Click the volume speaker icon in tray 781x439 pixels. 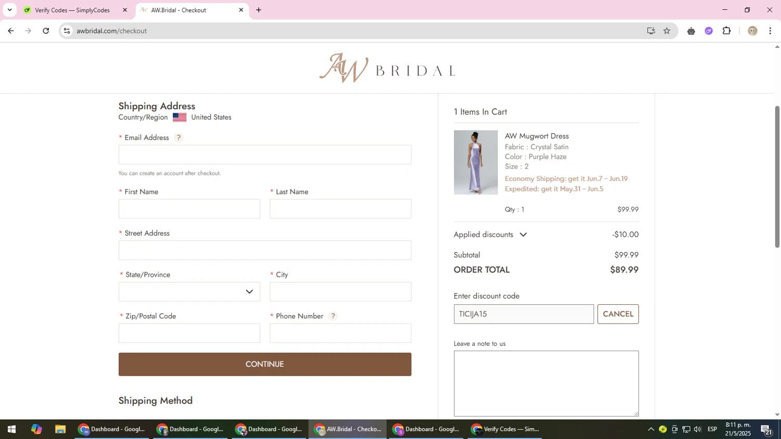click(x=698, y=429)
